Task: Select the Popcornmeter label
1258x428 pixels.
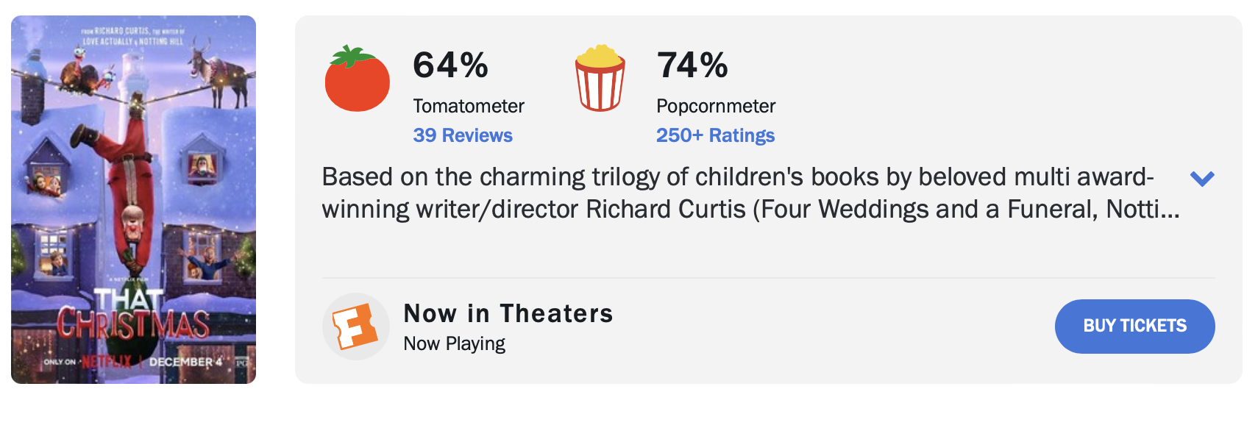Action: click(716, 106)
